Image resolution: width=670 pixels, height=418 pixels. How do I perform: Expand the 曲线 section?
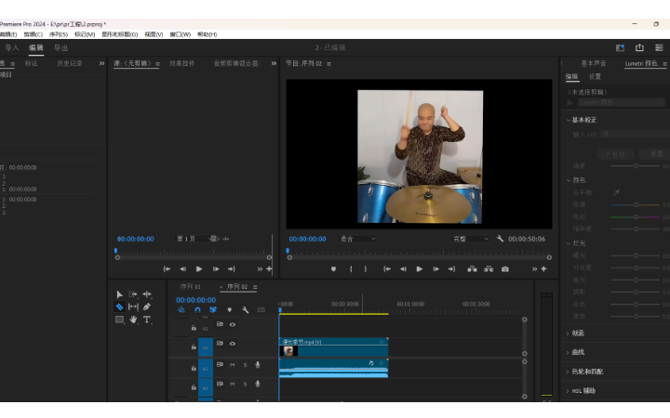[x=568, y=353]
